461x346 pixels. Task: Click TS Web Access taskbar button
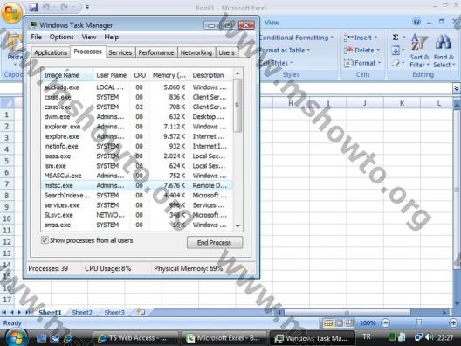pos(135,338)
